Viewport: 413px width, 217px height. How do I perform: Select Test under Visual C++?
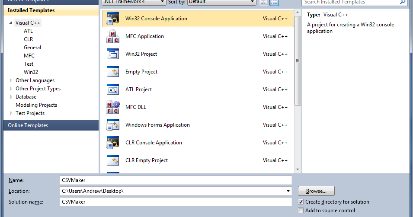coord(29,64)
